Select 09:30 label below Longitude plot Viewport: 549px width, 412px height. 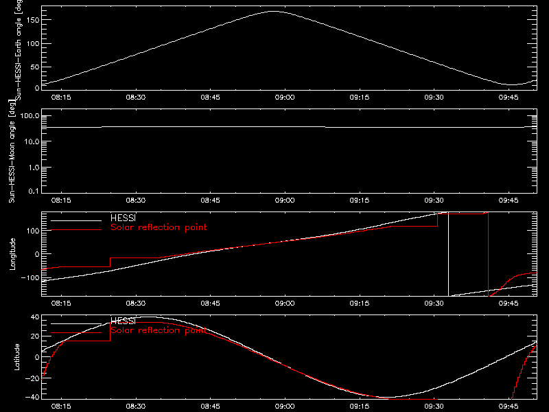coord(434,303)
